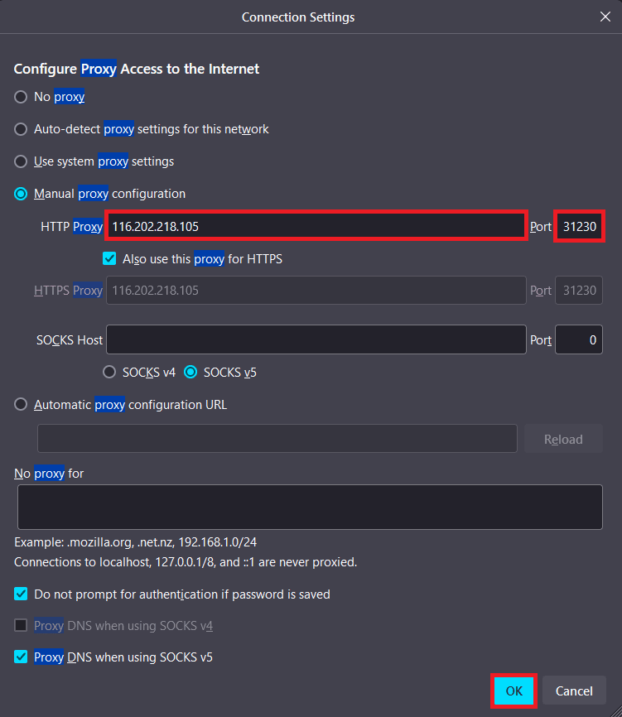Click inside the No proxy for textarea
The image size is (622, 717).
[310, 506]
